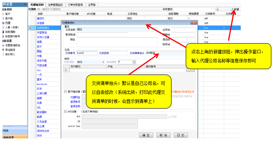Open 承运路线 in the sidebar
The width and height of the screenshot is (272, 151).
coord(10,50)
